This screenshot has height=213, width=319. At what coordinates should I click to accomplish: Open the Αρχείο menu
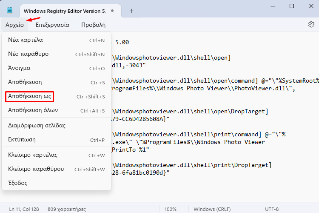[x=14, y=25]
